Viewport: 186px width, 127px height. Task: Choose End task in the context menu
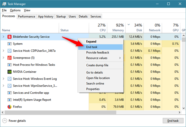point(100,47)
